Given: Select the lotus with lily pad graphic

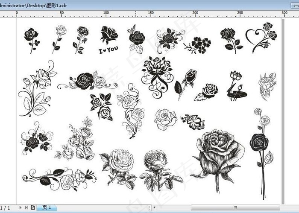Looking at the screenshot, I should 237,85.
